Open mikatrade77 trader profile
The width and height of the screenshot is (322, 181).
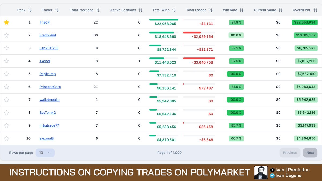click(x=49, y=125)
